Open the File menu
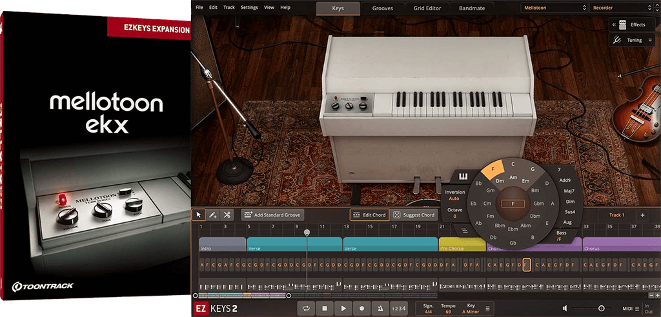Image resolution: width=661 pixels, height=317 pixels. coord(199,8)
